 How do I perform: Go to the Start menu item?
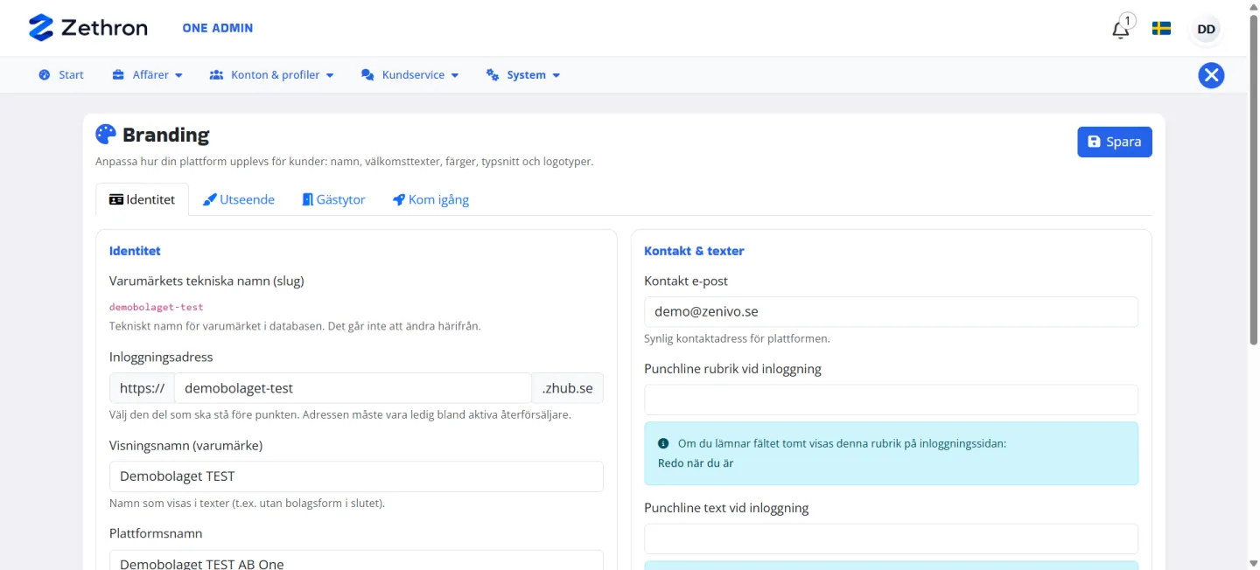61,75
